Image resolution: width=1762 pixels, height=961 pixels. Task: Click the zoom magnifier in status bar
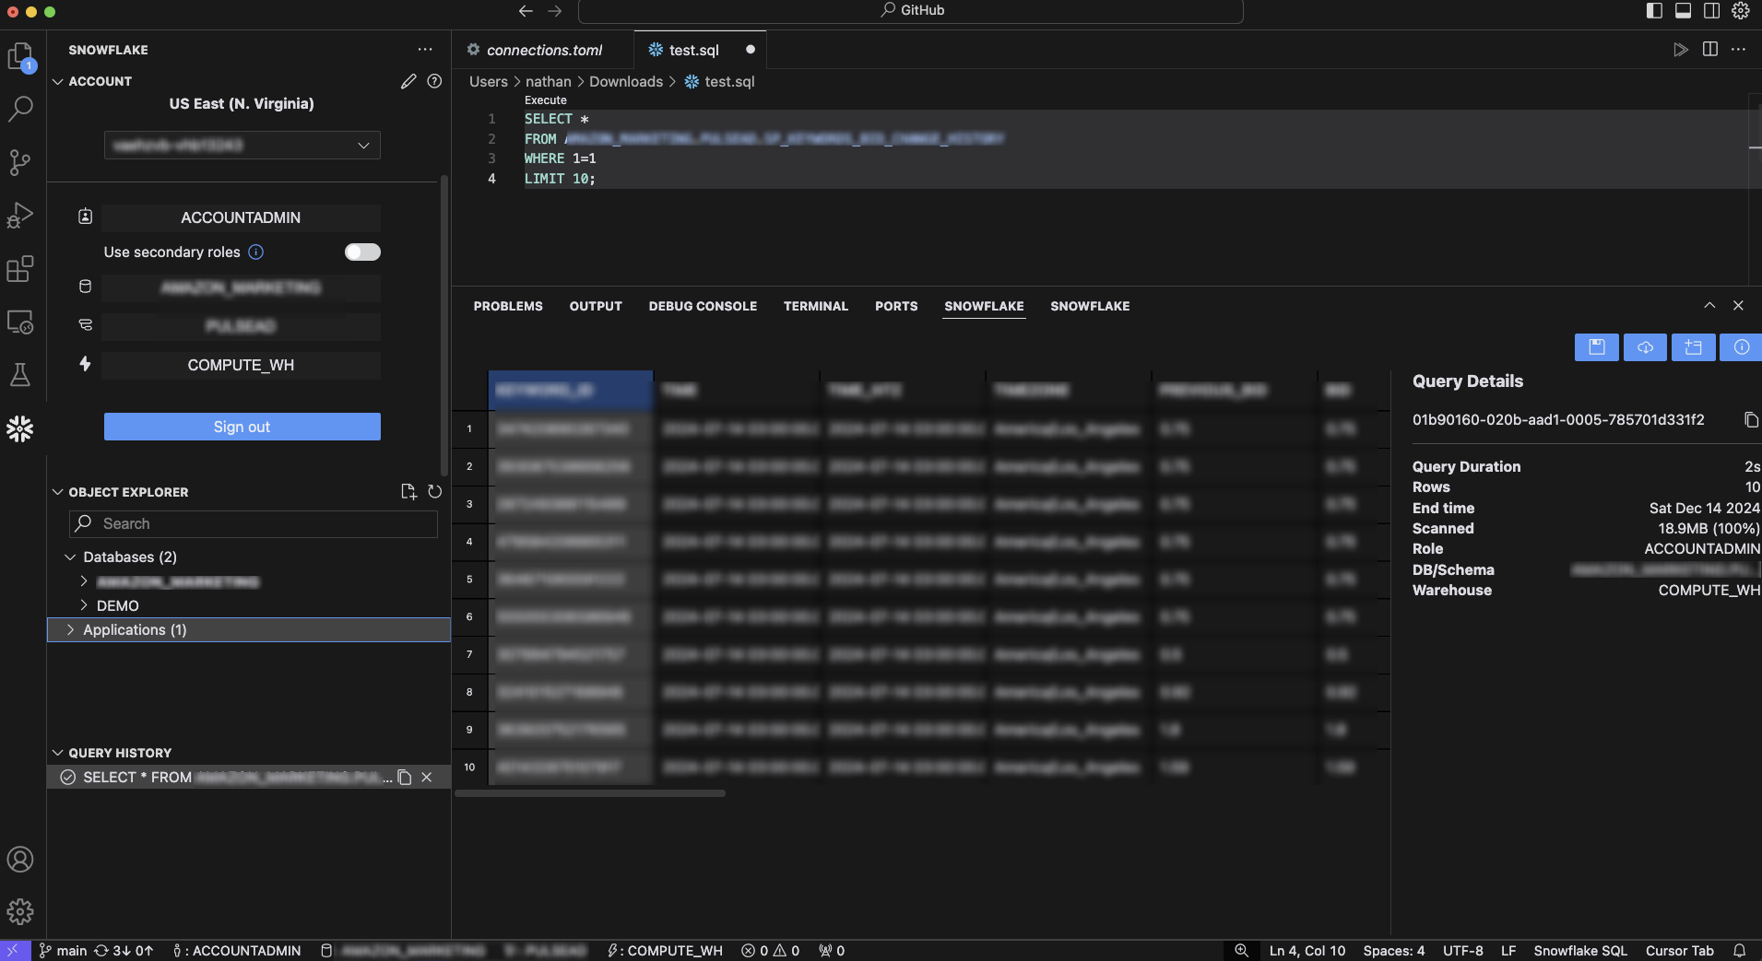coord(1242,951)
